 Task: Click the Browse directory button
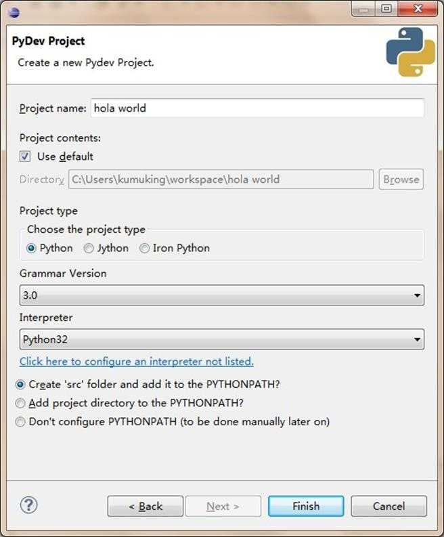pyautogui.click(x=401, y=179)
